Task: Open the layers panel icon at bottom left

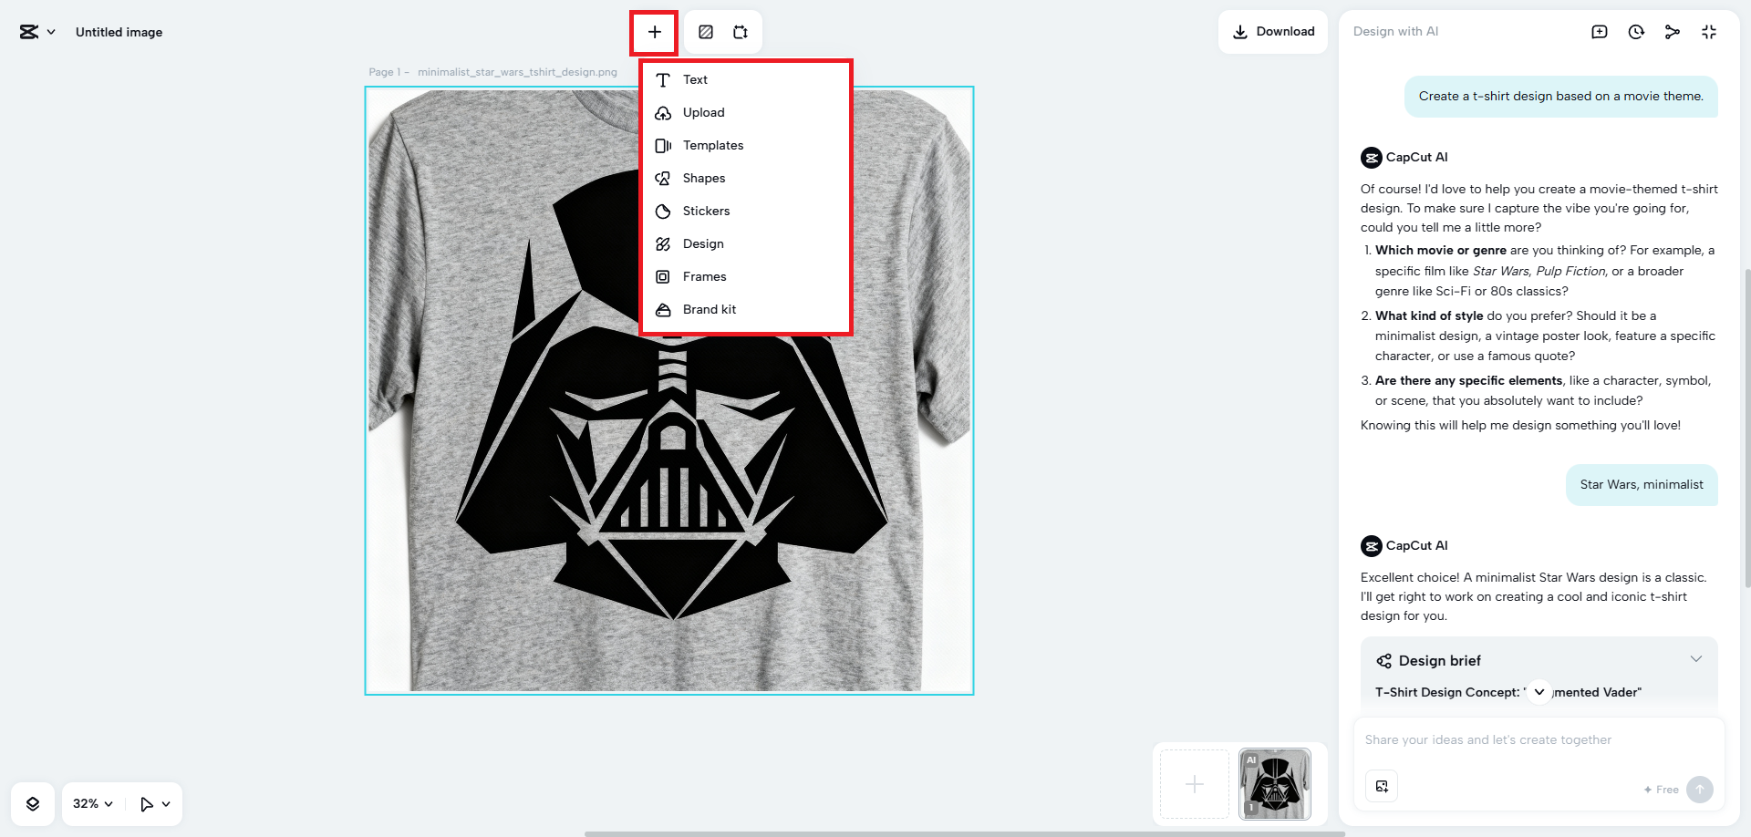Action: [x=33, y=803]
